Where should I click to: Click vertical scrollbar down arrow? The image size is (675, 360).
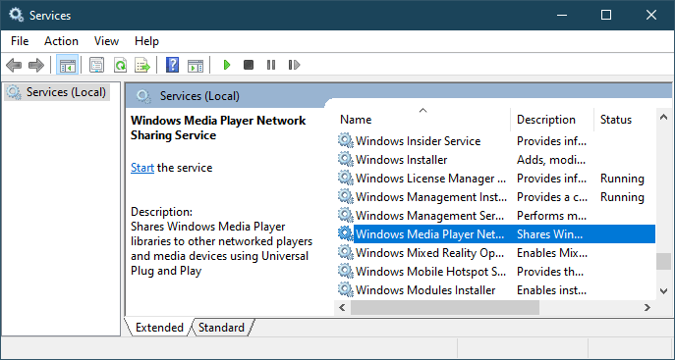click(x=664, y=291)
